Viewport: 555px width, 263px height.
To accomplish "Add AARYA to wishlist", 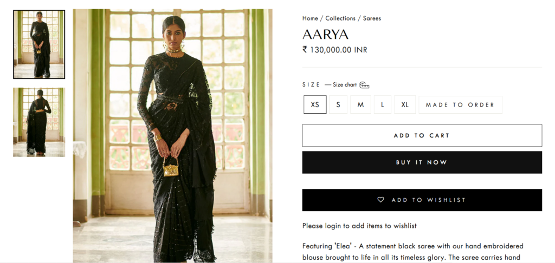I will pos(422,200).
